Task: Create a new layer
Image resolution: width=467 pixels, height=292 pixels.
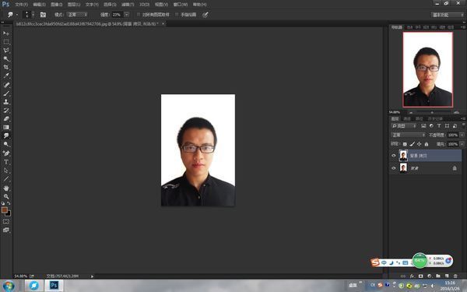Action: click(447, 276)
